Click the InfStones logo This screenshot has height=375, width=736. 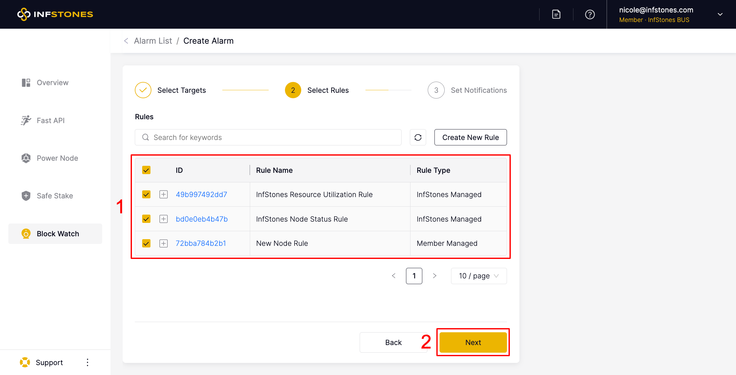pyautogui.click(x=55, y=14)
